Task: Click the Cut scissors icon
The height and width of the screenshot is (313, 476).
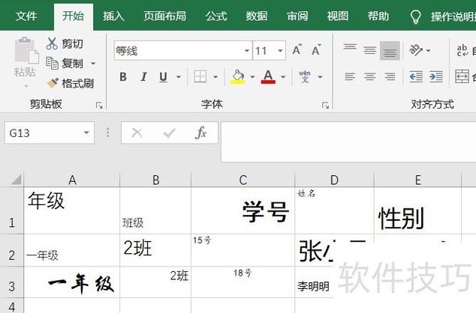Action: click(52, 43)
